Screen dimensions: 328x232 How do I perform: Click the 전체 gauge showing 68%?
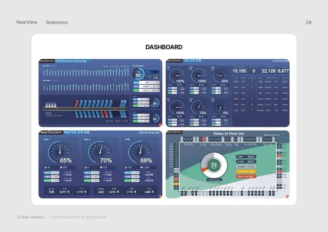point(140,152)
